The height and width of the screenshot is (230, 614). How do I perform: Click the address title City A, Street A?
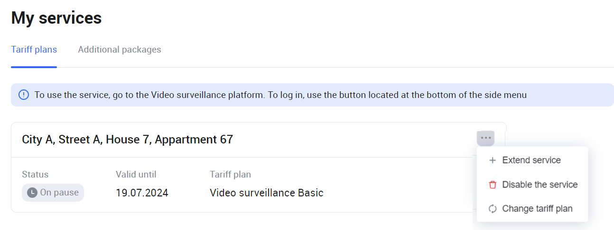[x=127, y=140]
